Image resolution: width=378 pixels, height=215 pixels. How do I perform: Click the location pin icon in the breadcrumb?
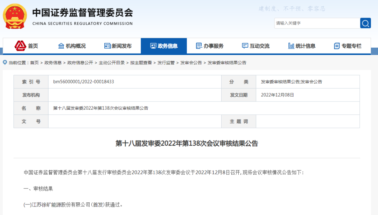pos(5,62)
